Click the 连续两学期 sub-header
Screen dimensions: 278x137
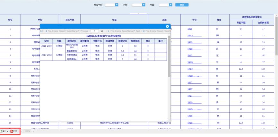(x=263, y=23)
